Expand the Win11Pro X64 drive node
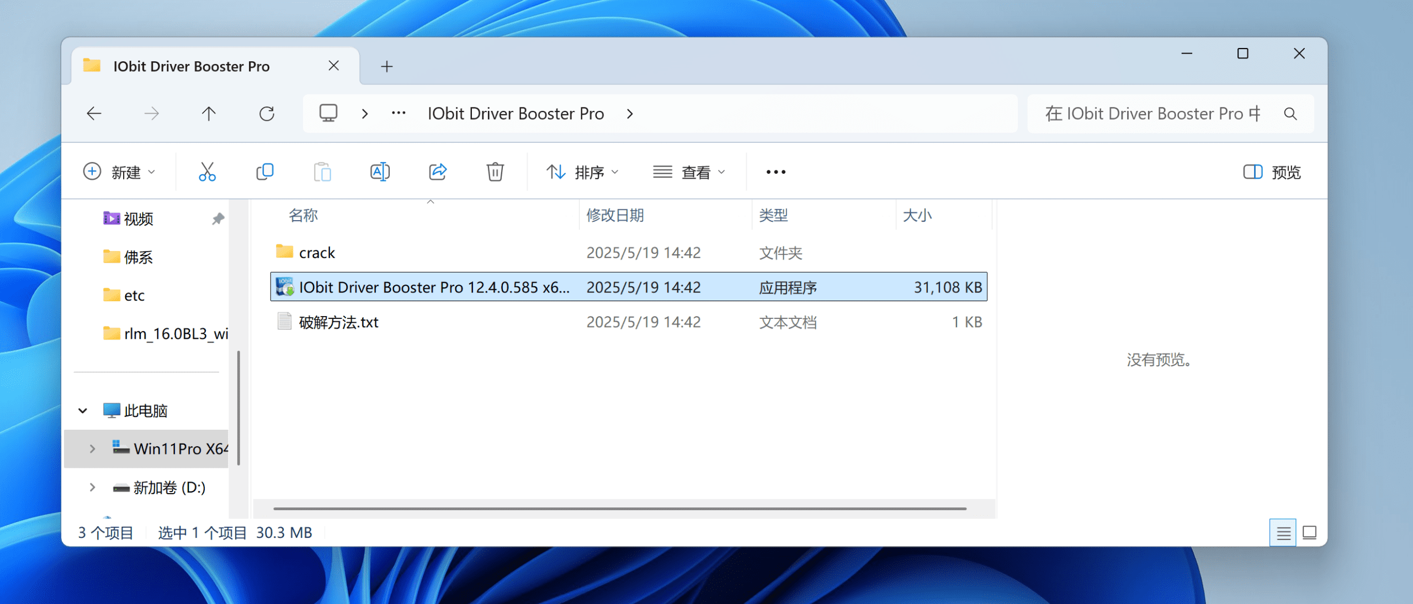The image size is (1413, 604). [92, 449]
